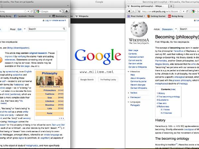Jump to 2 The becoming ontology contents entry
Image resolution: width=199 pixels, height=149 pixels.
click(x=168, y=97)
